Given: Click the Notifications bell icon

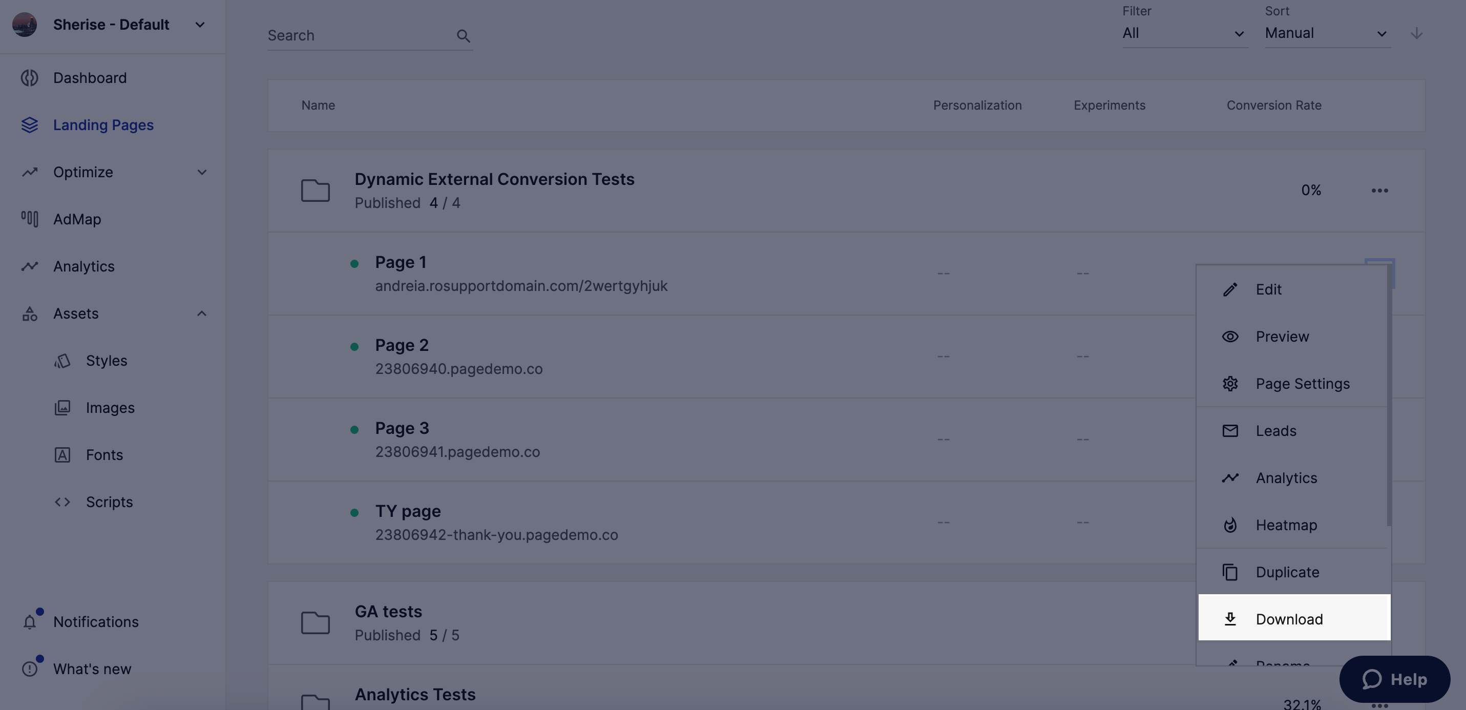Looking at the screenshot, I should (30, 622).
